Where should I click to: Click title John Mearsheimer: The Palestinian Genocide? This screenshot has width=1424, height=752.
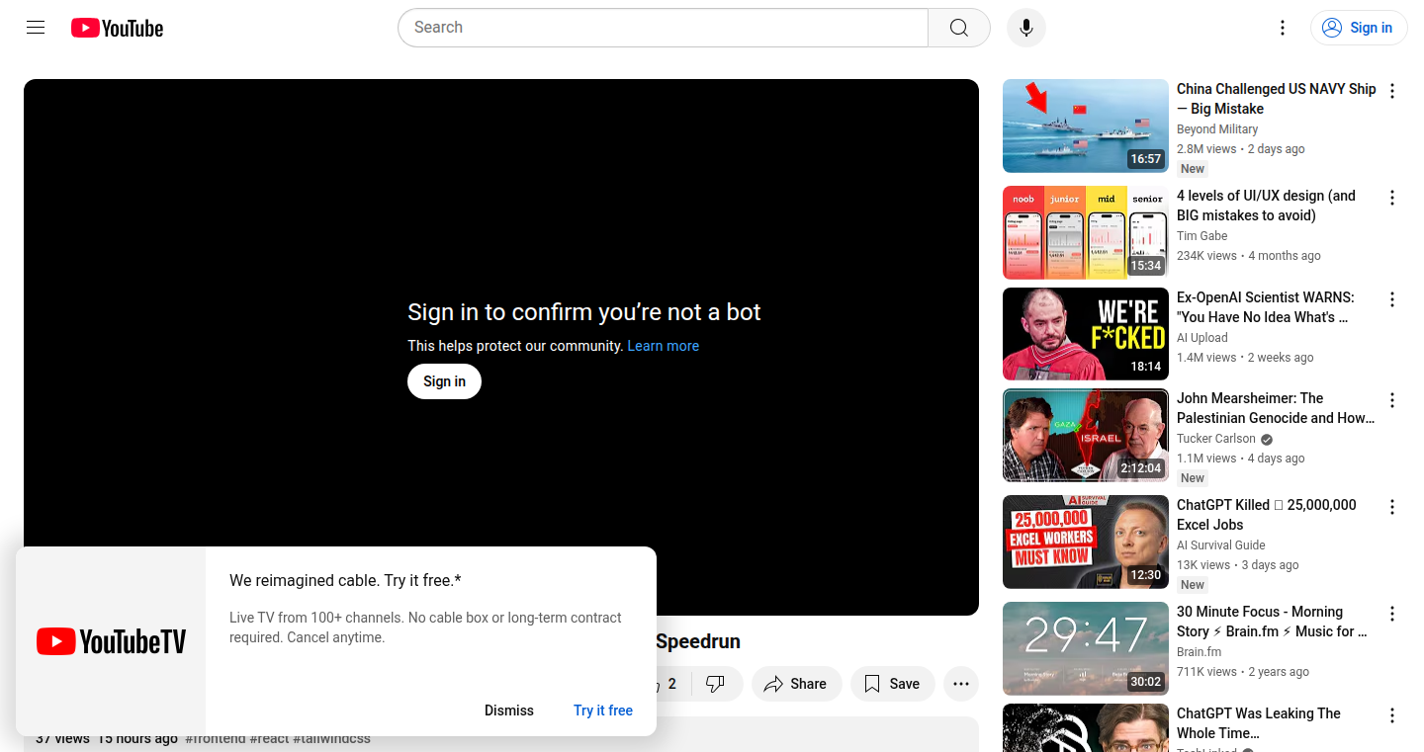point(1276,408)
